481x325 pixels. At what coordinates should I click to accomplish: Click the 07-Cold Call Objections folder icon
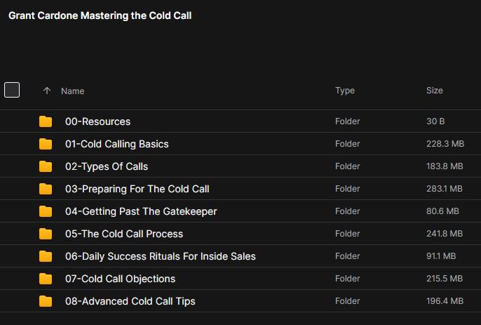(x=46, y=279)
